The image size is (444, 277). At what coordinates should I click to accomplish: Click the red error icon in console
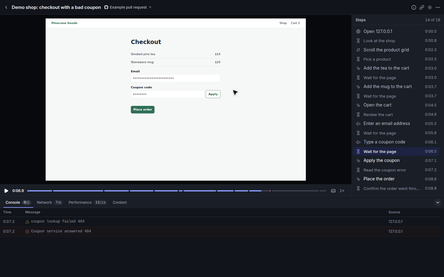tap(27, 231)
